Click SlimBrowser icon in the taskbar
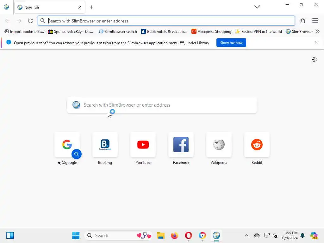324x243 pixels. 216,235
